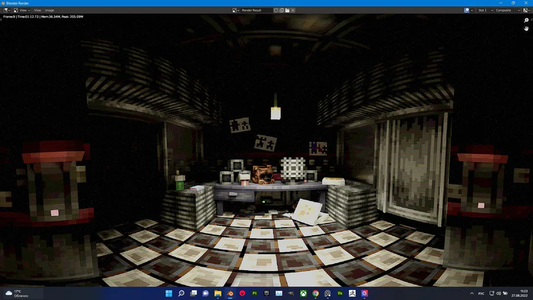The height and width of the screenshot is (300, 533).
Task: Show hidden tray icons
Action: (x=472, y=293)
